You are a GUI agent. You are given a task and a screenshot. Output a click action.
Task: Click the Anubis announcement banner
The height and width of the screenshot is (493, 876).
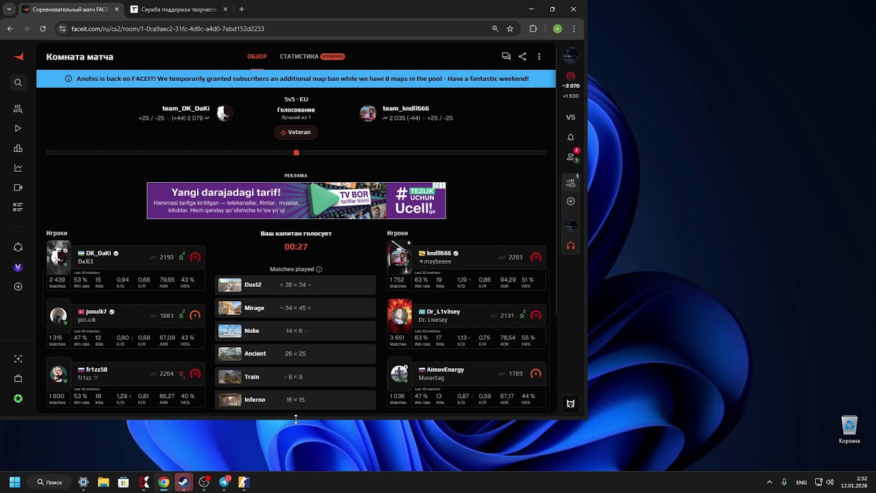pyautogui.click(x=296, y=79)
